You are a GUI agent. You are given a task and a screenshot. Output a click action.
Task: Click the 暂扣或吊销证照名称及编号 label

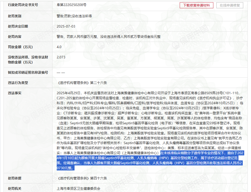(x=28, y=72)
